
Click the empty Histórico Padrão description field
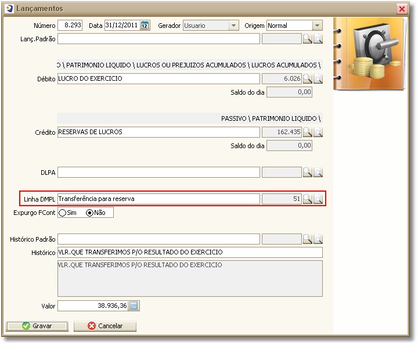pos(158,239)
